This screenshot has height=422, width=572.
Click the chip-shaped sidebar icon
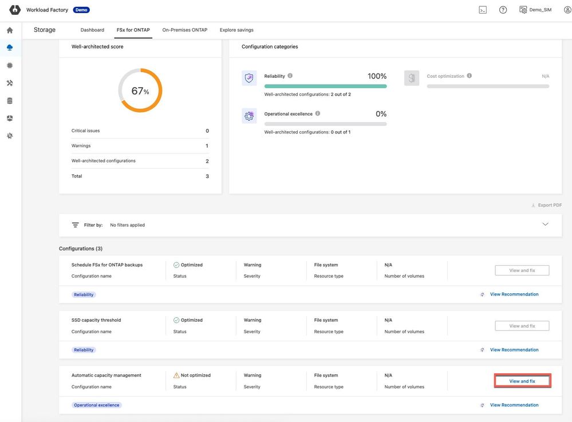(x=10, y=65)
